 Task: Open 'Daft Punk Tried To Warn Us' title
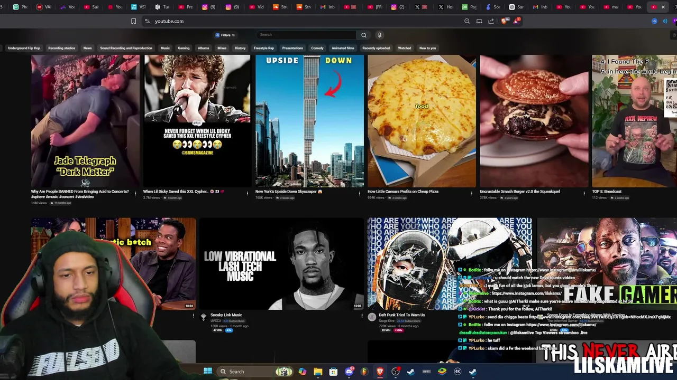(401, 315)
